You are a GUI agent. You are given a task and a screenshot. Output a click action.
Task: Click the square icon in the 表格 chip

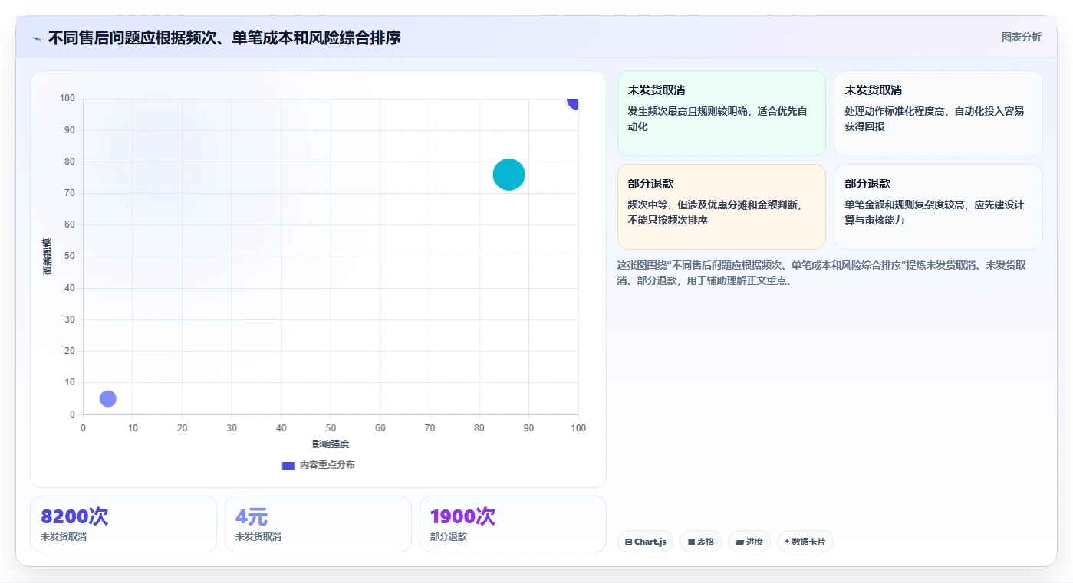(691, 542)
